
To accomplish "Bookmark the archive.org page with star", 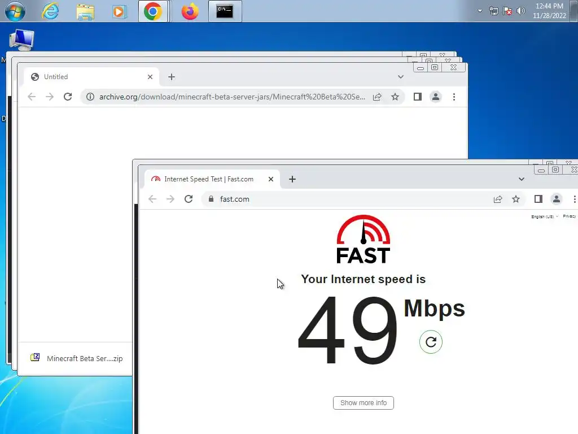I will [x=395, y=97].
